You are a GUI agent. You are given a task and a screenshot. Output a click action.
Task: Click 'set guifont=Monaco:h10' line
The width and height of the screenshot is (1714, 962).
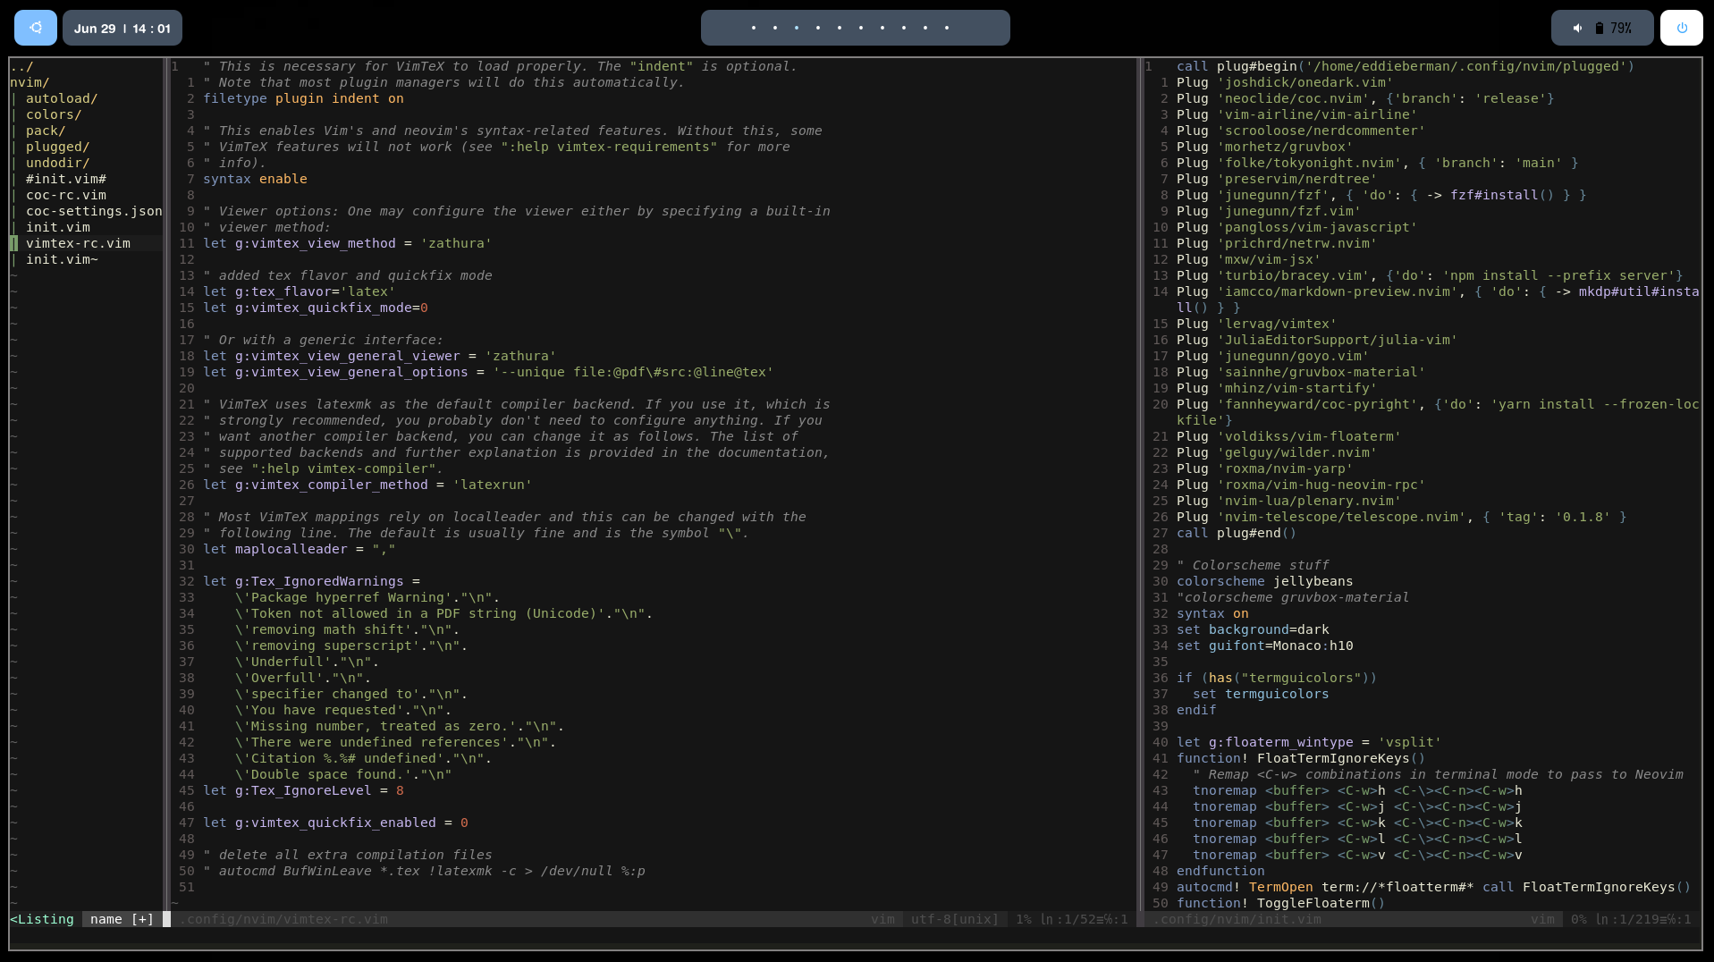click(x=1265, y=646)
